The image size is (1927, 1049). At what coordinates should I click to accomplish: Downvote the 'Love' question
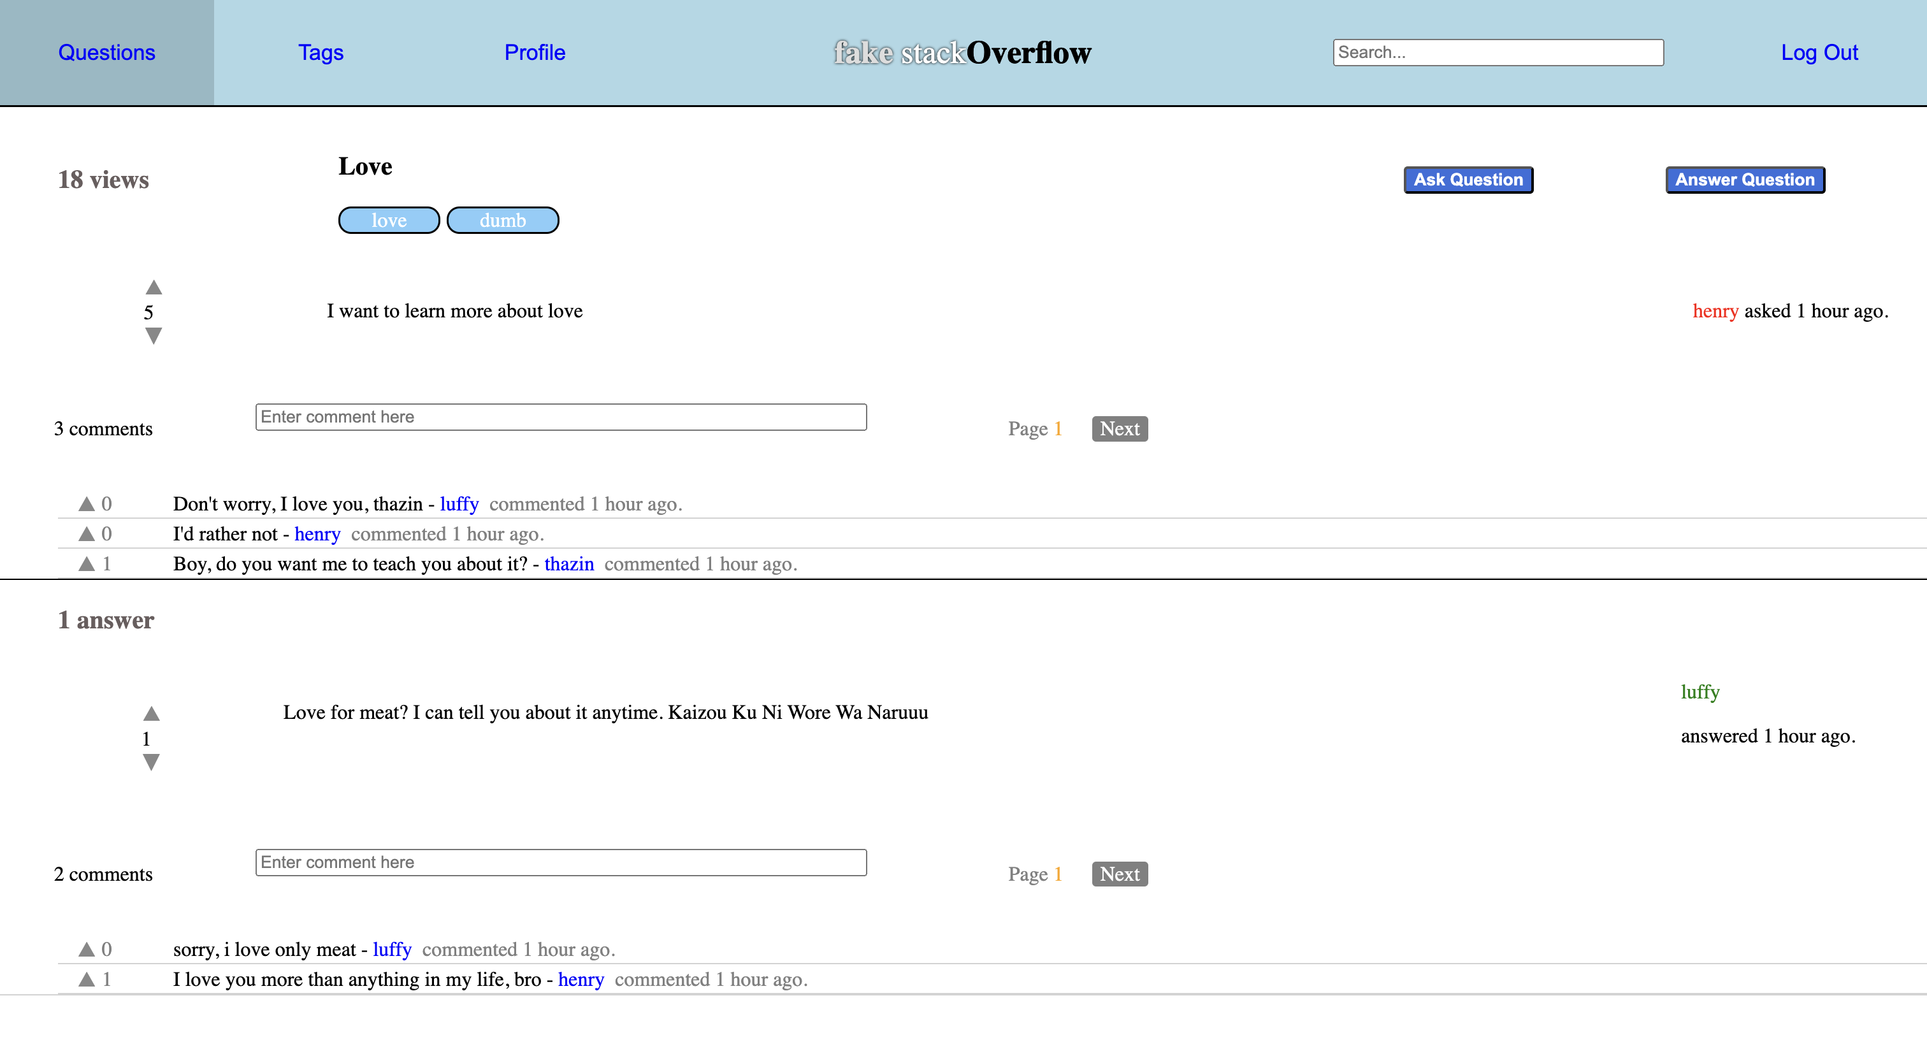(x=154, y=336)
